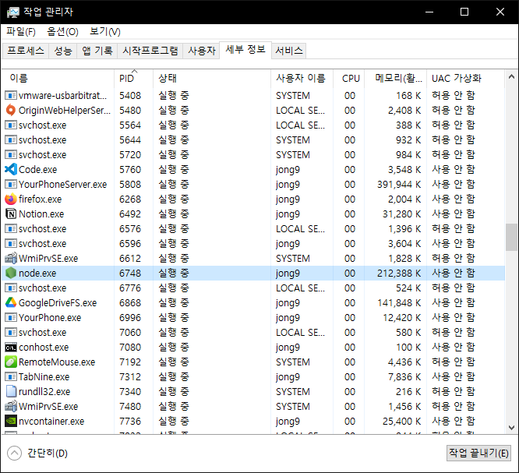Click the 작업 끝내기(E) button
Screen dimensions: 519x473
[478, 453]
